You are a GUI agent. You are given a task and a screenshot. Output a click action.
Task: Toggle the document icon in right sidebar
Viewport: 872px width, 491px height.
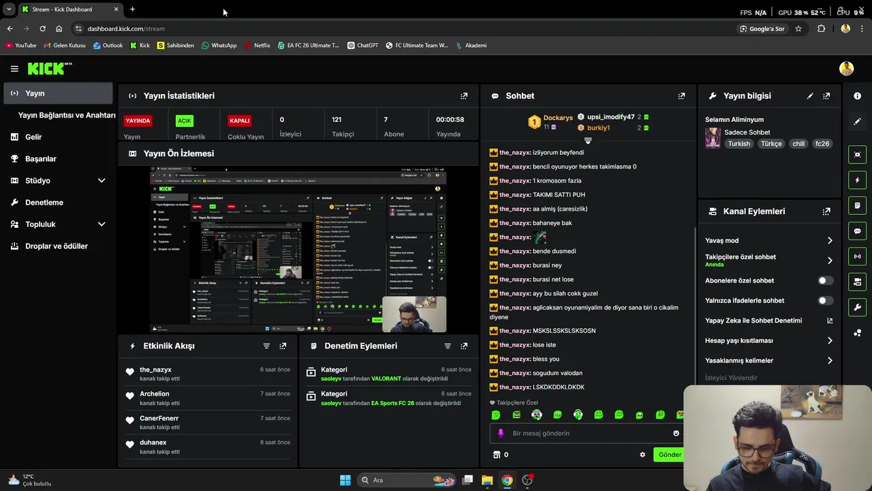point(857,205)
